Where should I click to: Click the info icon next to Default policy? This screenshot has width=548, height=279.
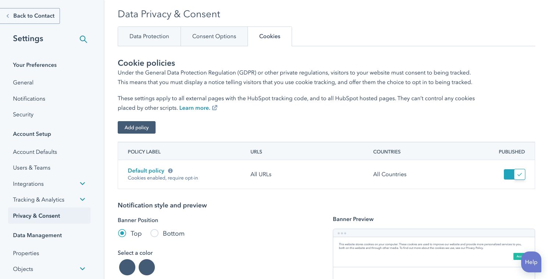170,170
